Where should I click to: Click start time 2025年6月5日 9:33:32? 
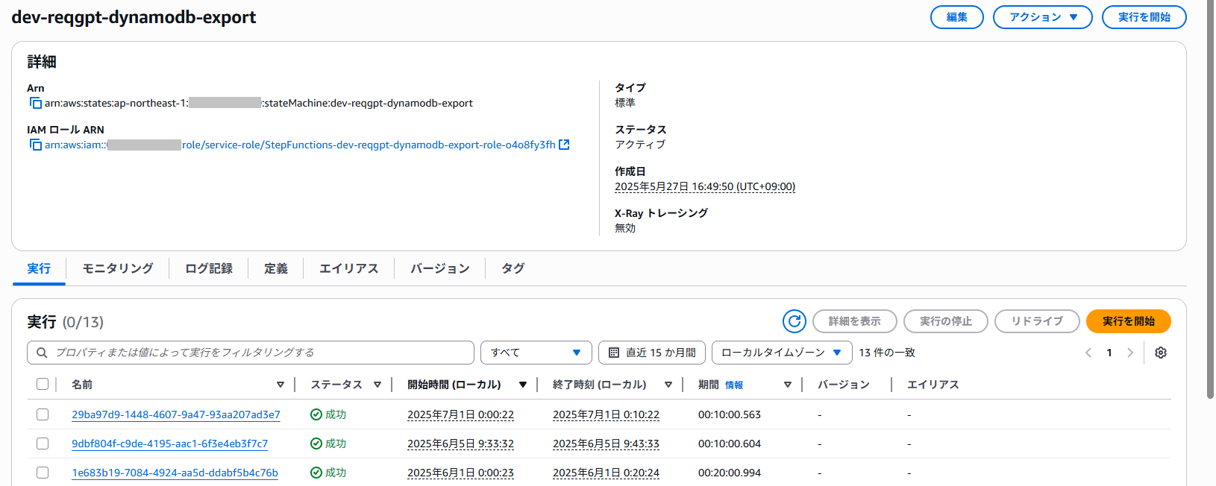pyautogui.click(x=460, y=444)
